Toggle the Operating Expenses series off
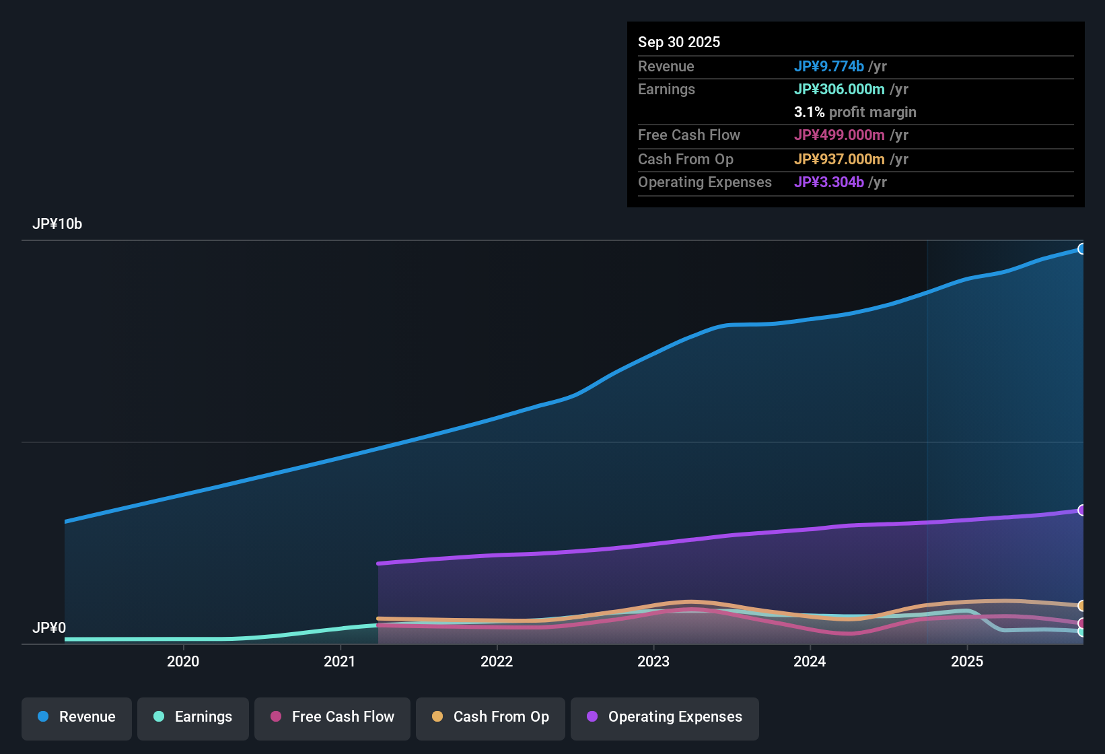 click(664, 717)
